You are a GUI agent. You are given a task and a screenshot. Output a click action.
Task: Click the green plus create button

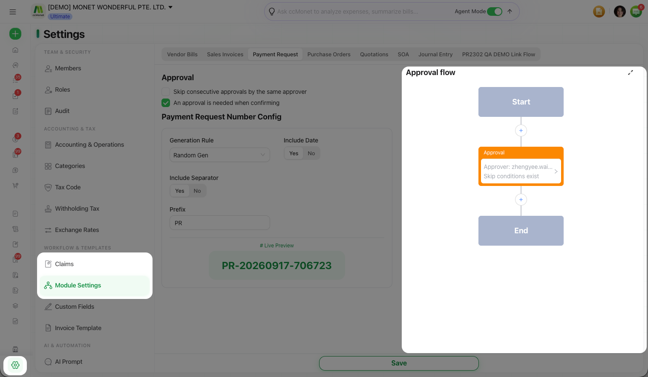tap(15, 34)
